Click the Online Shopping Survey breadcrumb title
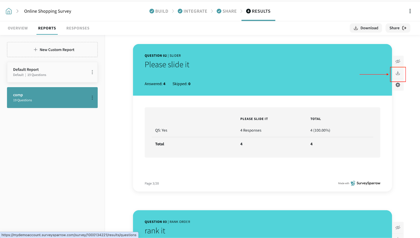 coord(48,11)
